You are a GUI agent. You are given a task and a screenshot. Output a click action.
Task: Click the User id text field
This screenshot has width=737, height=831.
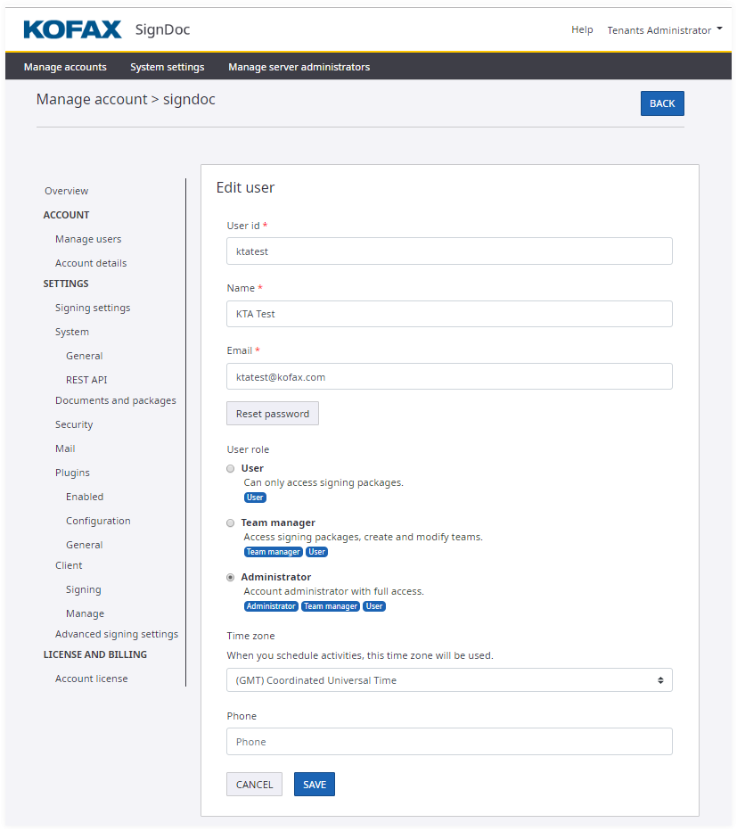(449, 251)
